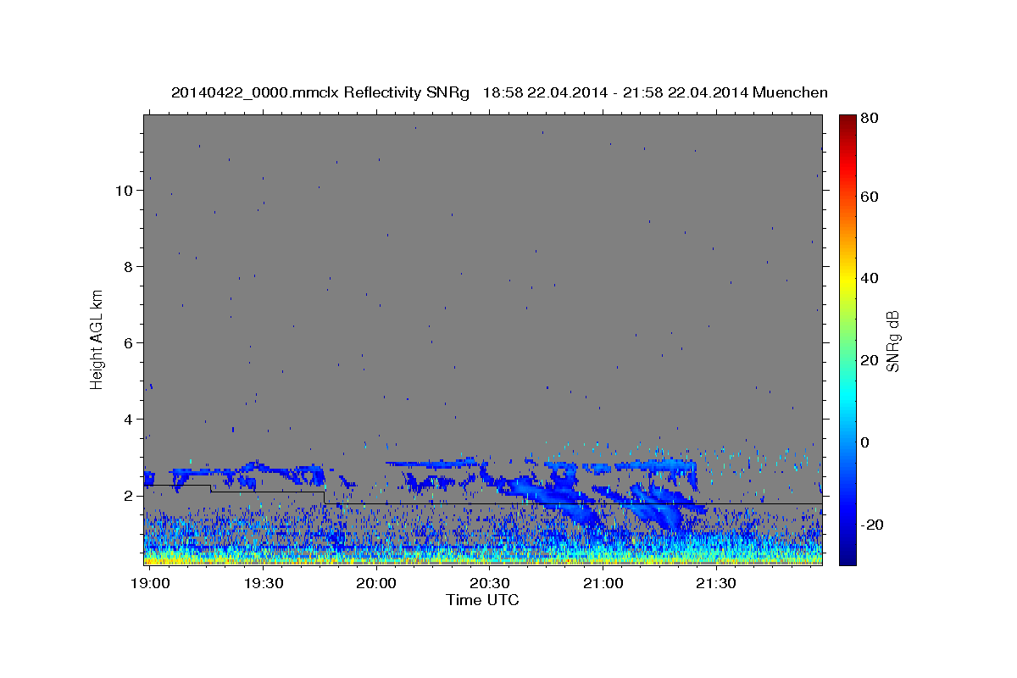Click the 19:30 time tick label

point(263,584)
